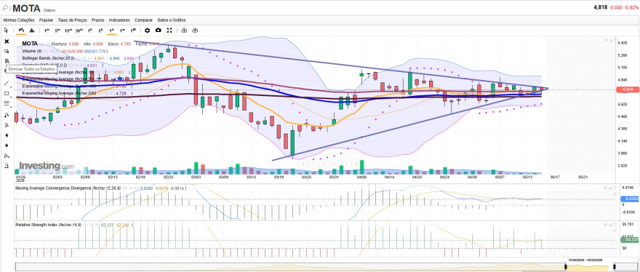
Task: Select the rectangle shape tool in sidebar
Action: pyautogui.click(x=7, y=94)
